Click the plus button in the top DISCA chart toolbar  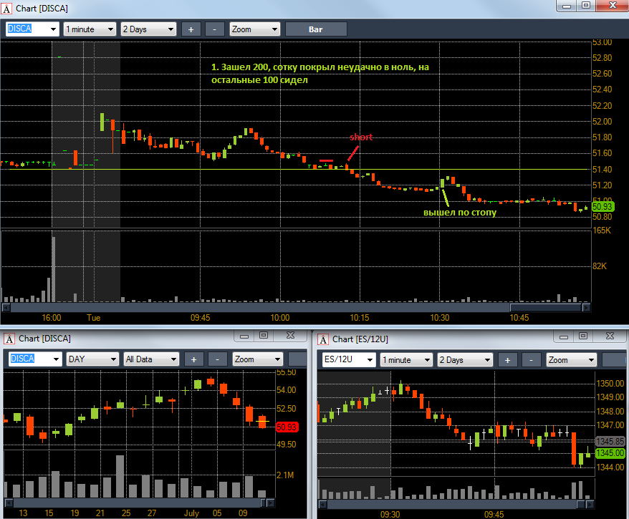pyautogui.click(x=191, y=29)
